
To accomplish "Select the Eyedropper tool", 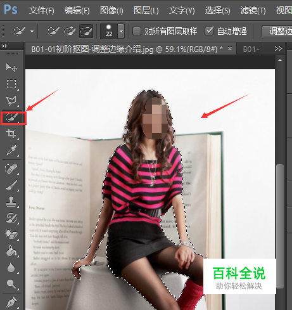I will (11, 150).
